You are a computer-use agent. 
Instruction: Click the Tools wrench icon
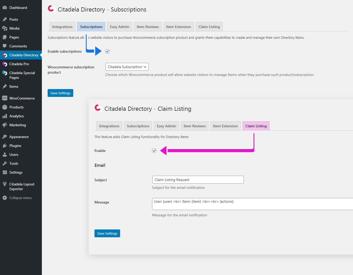[x=5, y=163]
